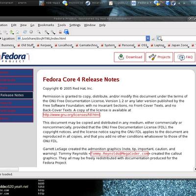Click the Copyright 2005 Red Hat line
The image size is (196, 196).
pos(68,89)
